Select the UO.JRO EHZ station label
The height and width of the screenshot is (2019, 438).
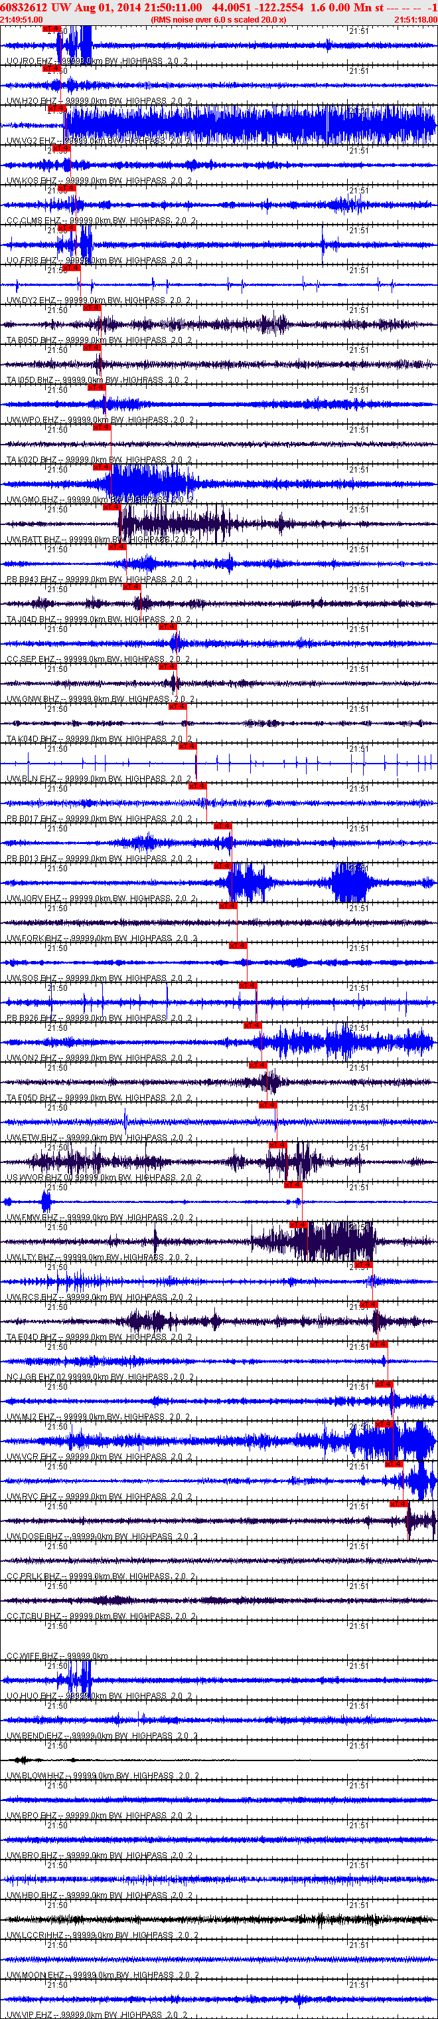point(97,61)
